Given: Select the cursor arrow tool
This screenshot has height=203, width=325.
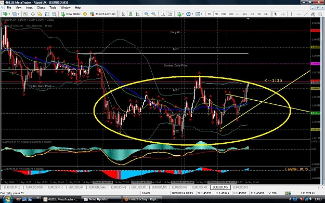Looking at the screenshot, I should (x=276, y=14).
